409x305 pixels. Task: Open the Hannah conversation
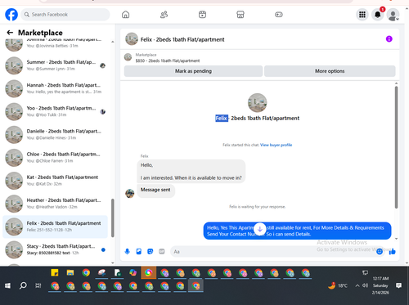tap(56, 88)
